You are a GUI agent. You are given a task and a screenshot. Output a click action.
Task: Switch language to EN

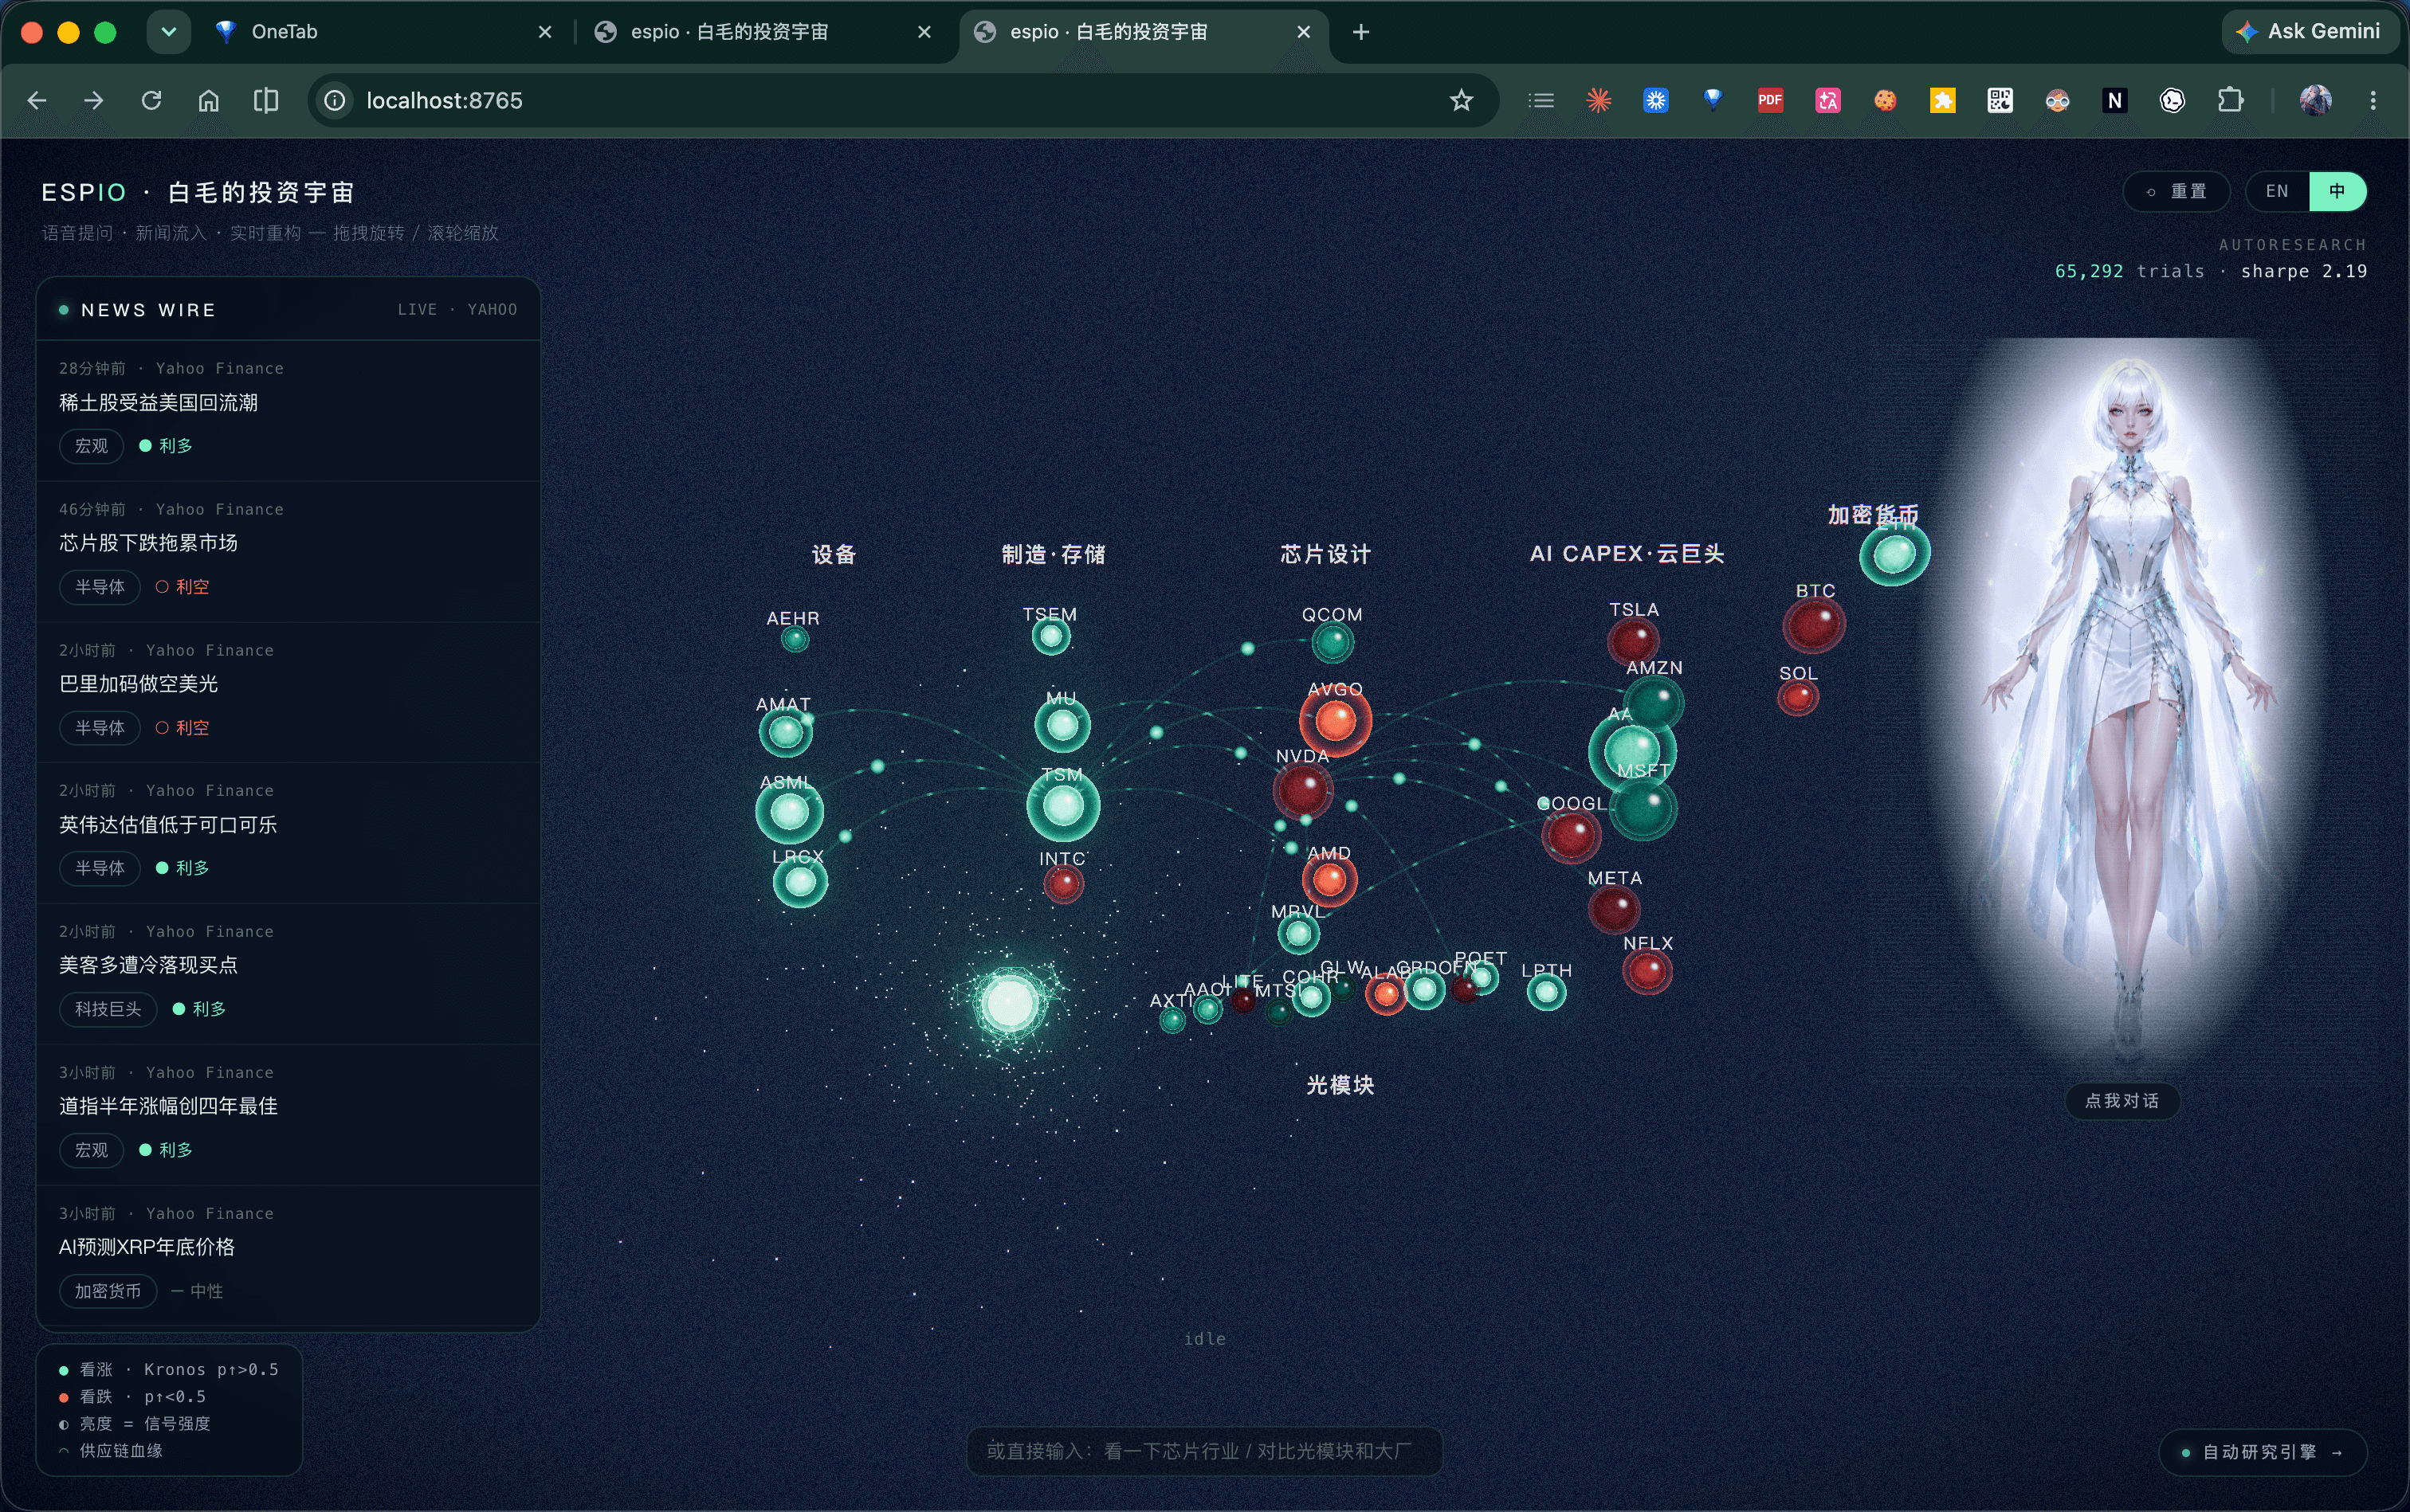[2277, 191]
